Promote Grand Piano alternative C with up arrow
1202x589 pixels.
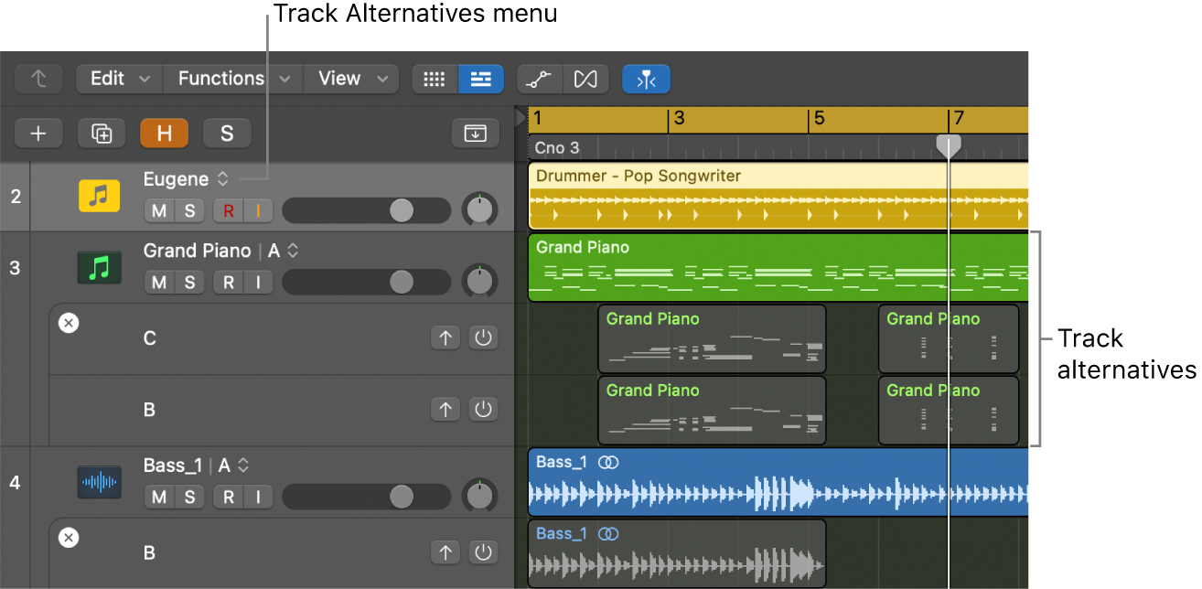pyautogui.click(x=445, y=338)
